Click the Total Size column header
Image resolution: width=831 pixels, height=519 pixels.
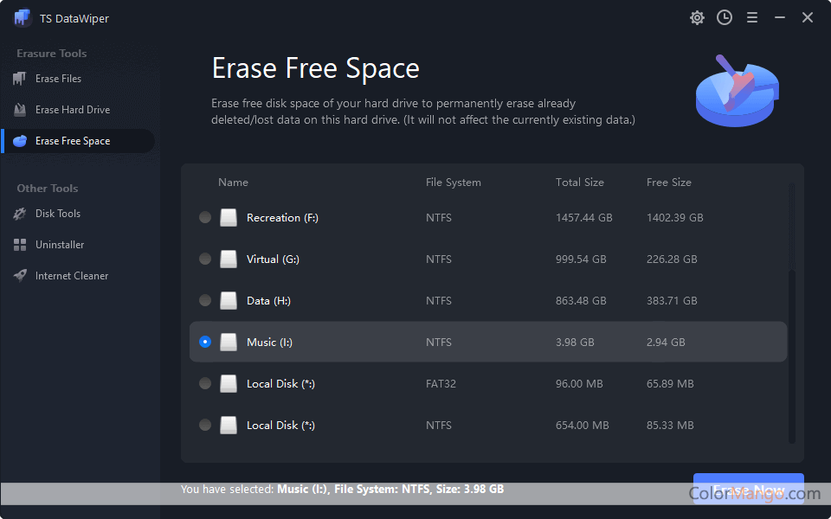[x=579, y=183]
